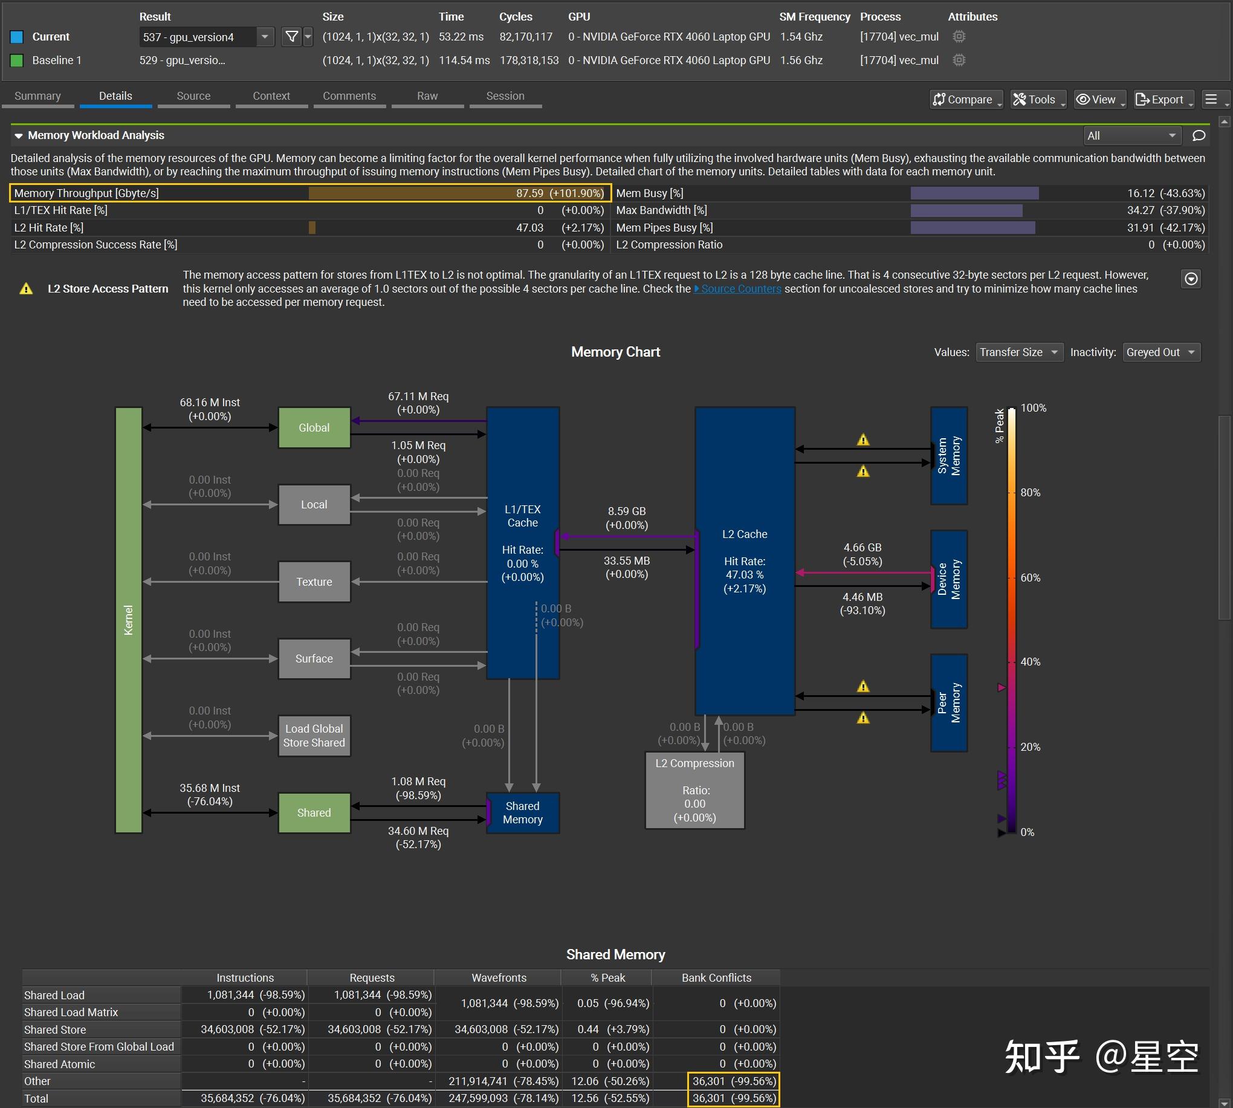Open the attributes gear icon for Current result

point(959,36)
